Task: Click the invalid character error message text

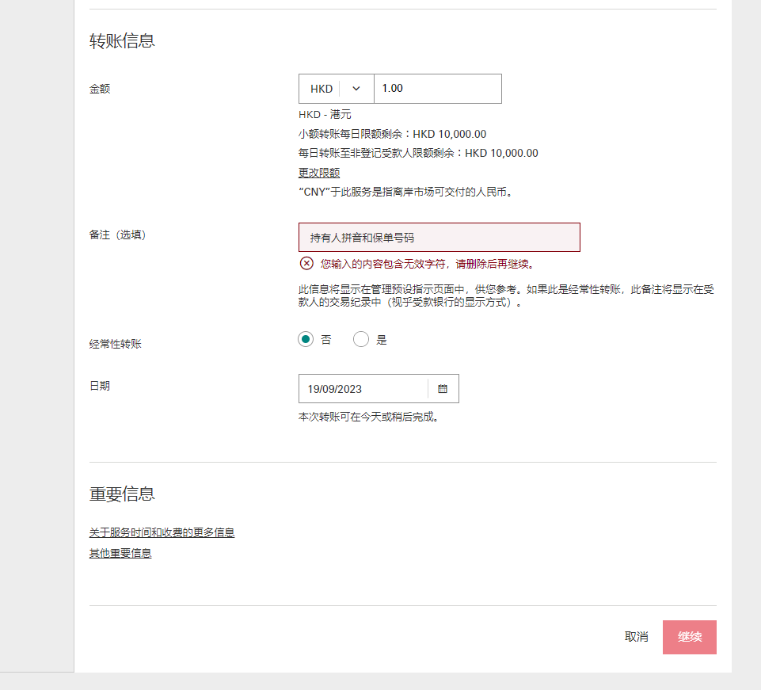Action: (x=428, y=263)
